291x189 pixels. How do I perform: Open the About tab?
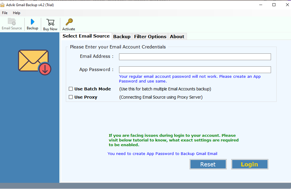pos(177,36)
